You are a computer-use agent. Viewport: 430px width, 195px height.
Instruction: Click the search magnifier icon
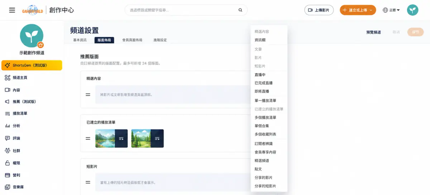tap(240, 10)
